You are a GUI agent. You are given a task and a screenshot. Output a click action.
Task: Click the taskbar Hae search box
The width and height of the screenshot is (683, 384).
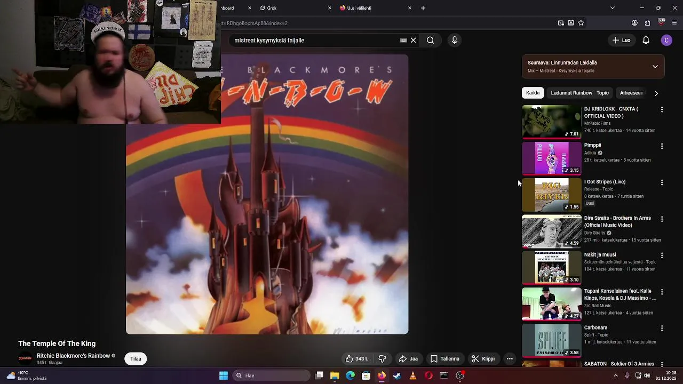point(272,375)
